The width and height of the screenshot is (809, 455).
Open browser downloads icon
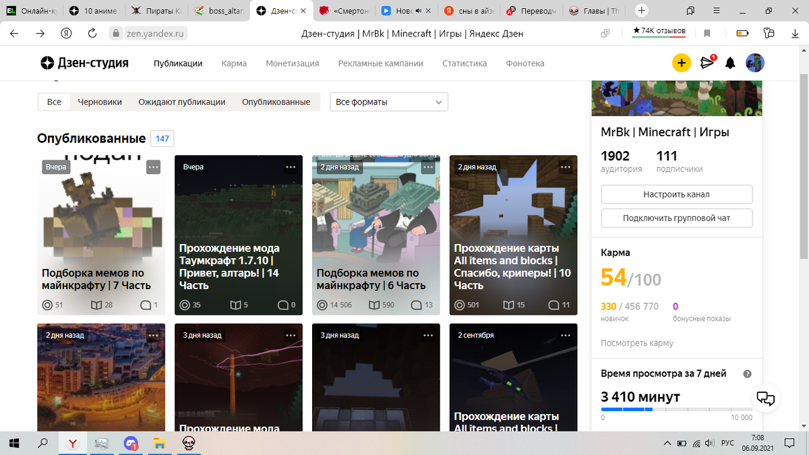(795, 33)
